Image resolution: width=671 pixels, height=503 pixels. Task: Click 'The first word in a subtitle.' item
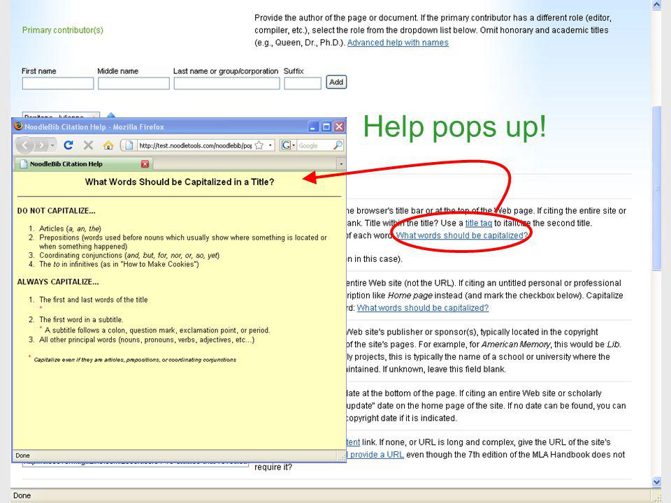81,319
